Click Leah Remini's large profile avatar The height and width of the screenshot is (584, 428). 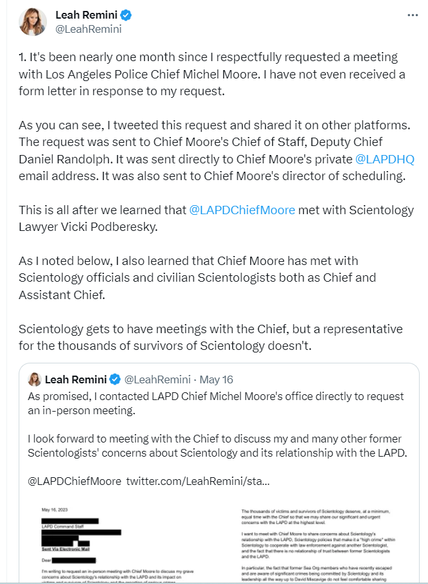point(33,22)
